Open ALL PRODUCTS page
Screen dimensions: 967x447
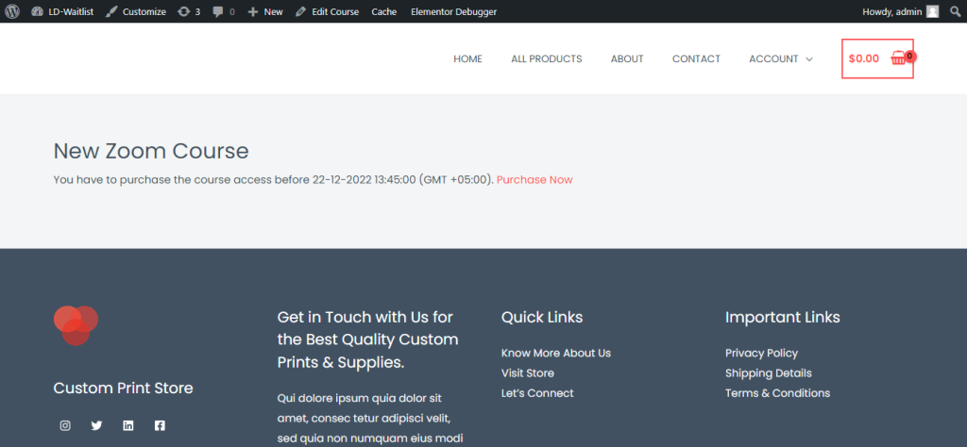[547, 59]
